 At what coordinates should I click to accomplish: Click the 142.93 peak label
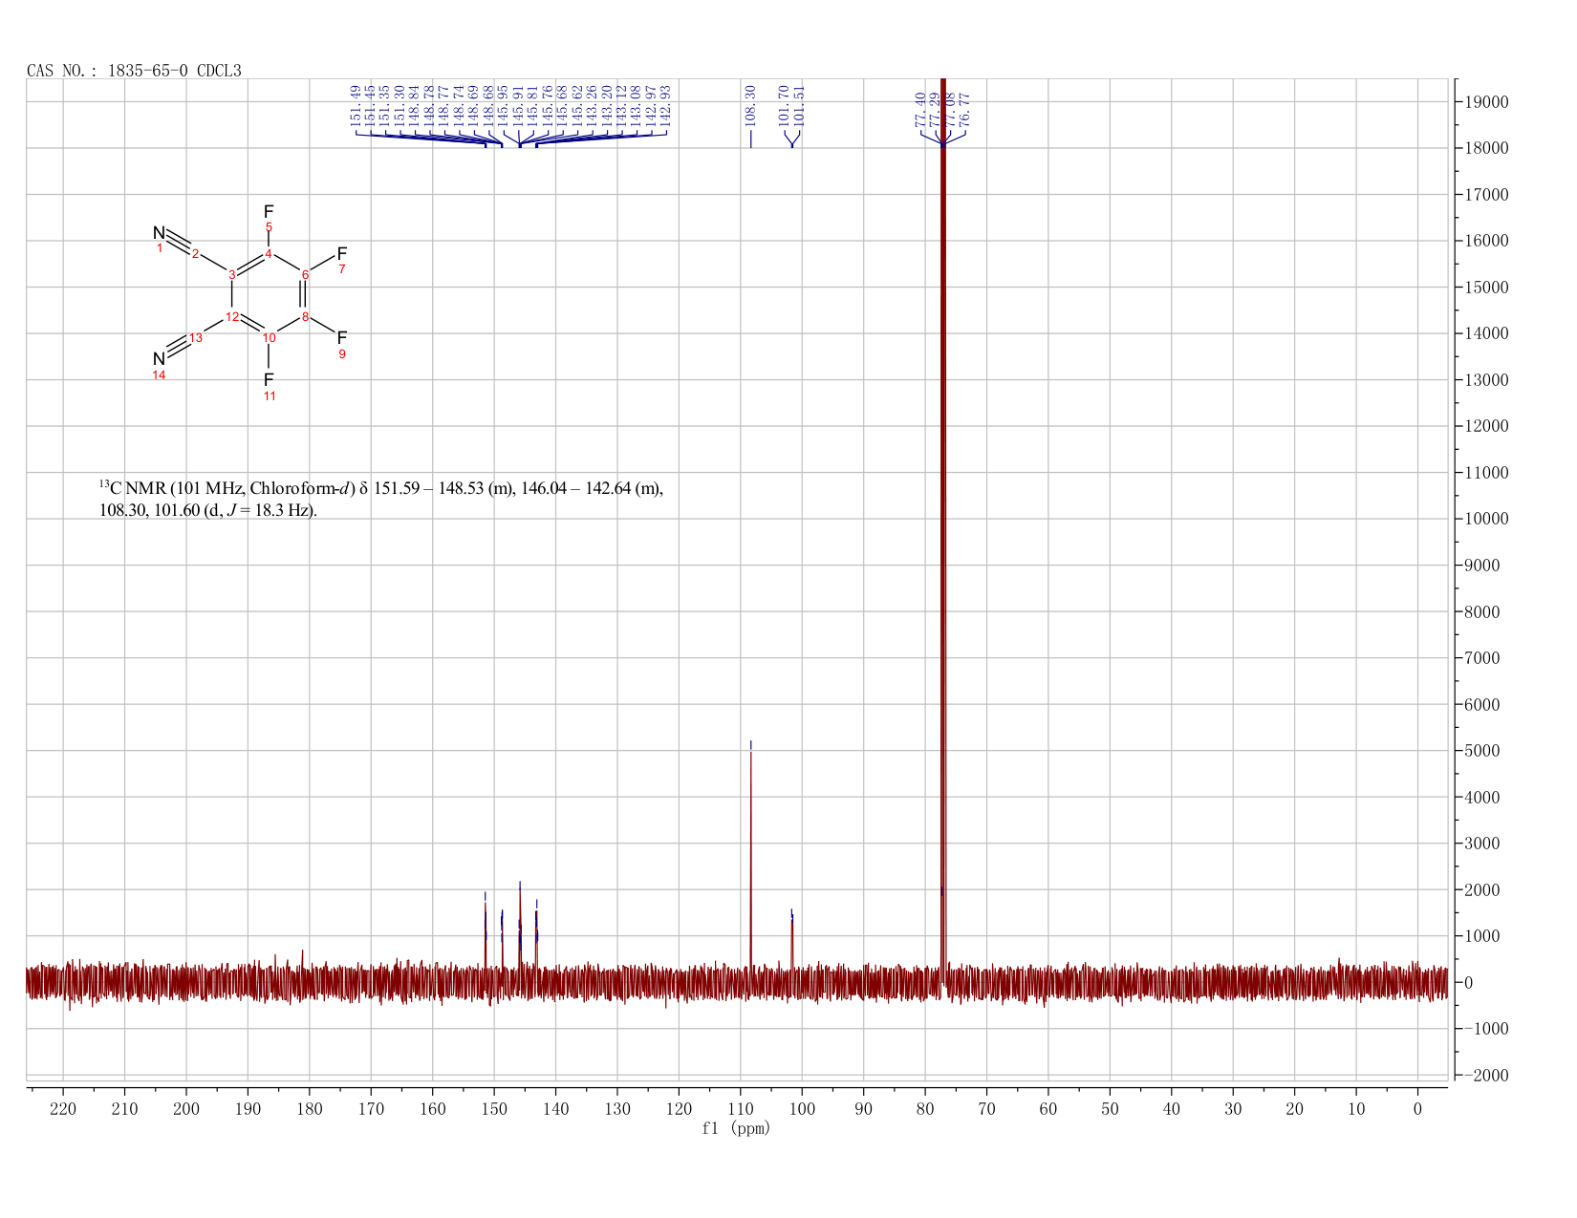[666, 105]
